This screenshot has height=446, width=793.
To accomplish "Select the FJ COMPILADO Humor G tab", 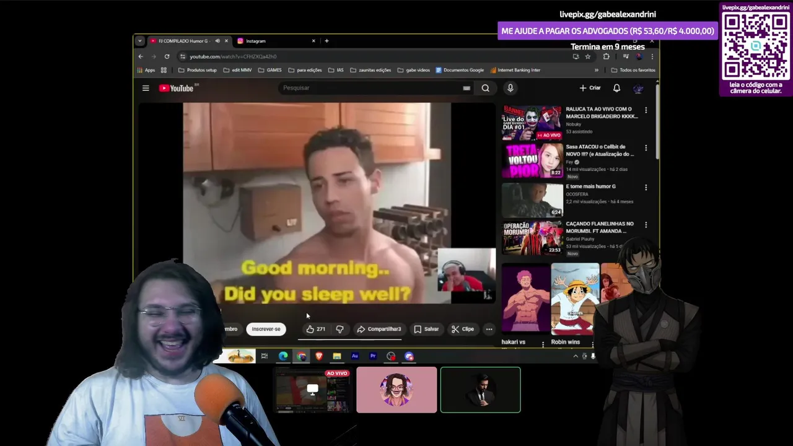I will [190, 41].
